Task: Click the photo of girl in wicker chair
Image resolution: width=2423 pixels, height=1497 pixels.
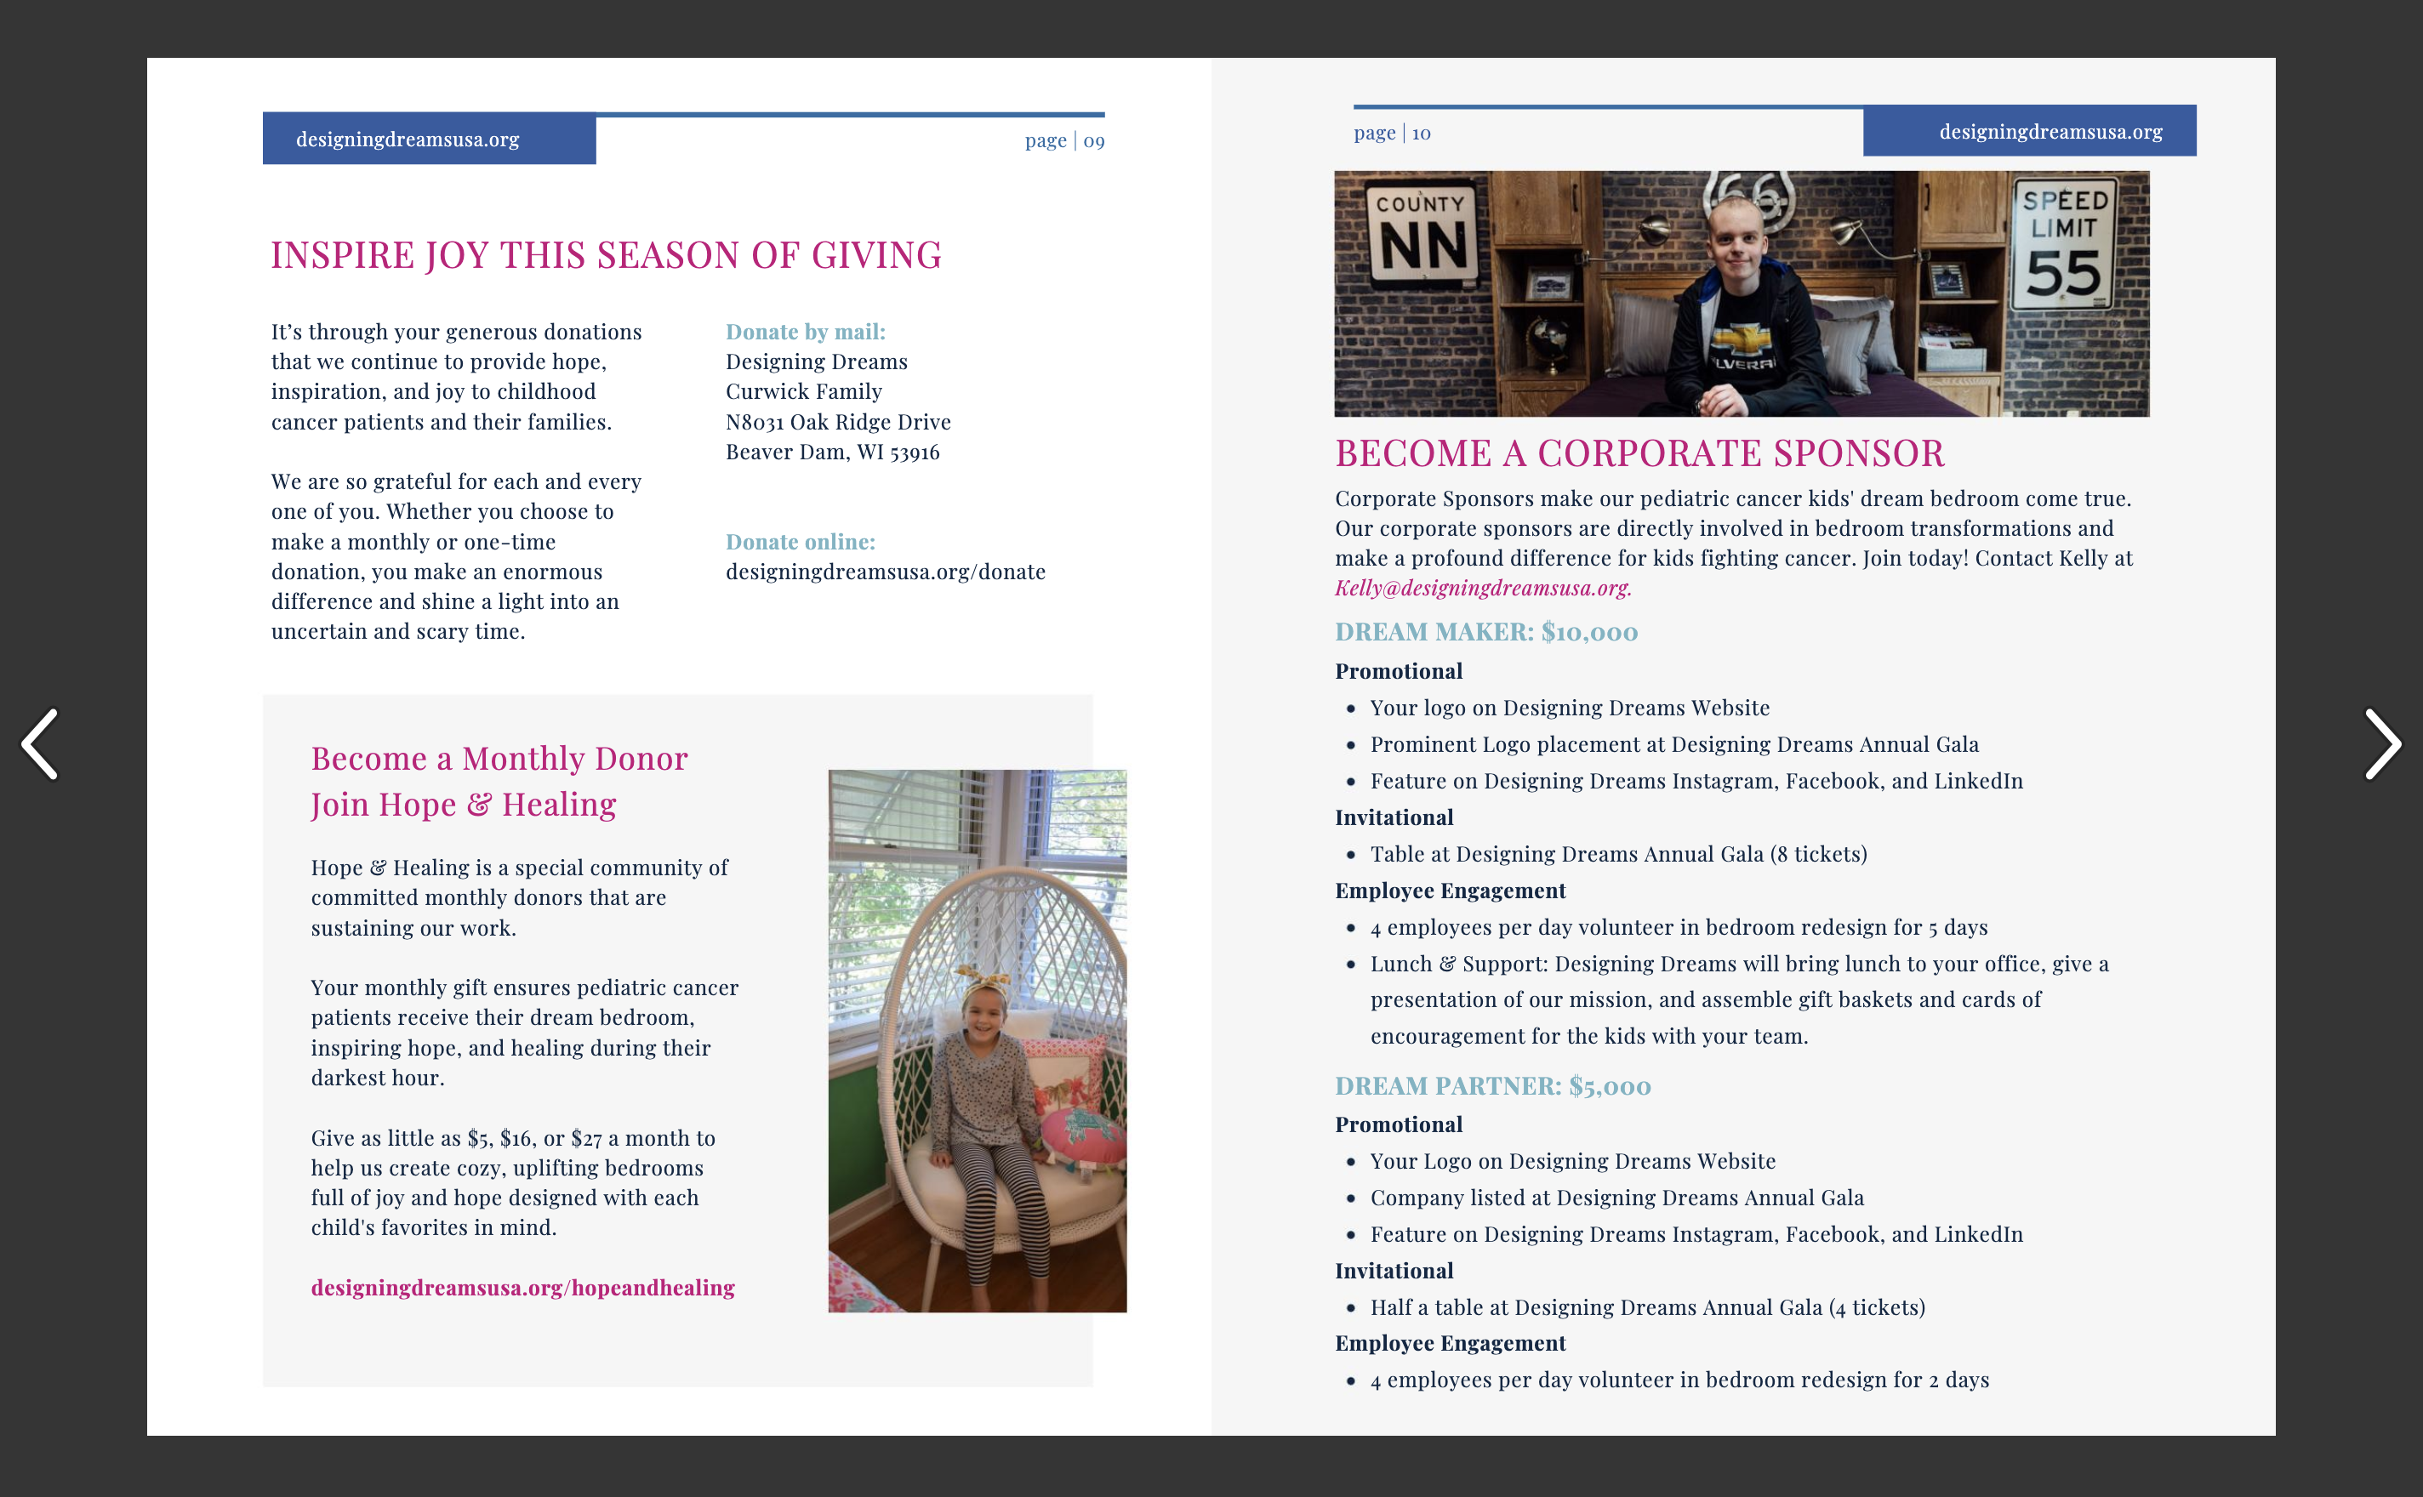Action: point(978,1040)
